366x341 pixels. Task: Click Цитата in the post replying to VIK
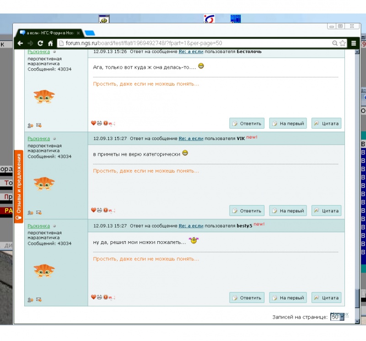[x=326, y=211]
